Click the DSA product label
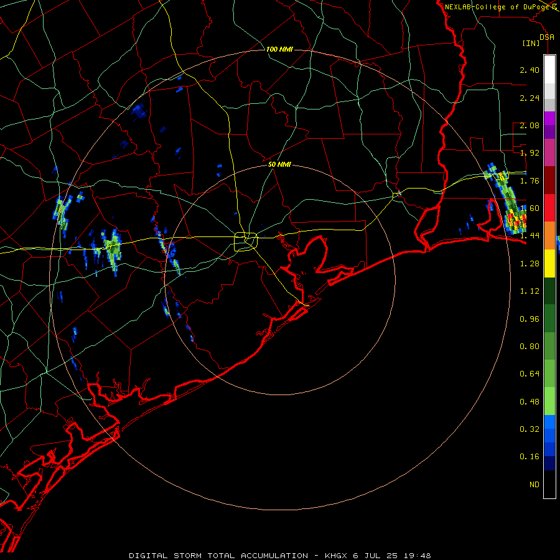The image size is (560, 560). [x=547, y=37]
